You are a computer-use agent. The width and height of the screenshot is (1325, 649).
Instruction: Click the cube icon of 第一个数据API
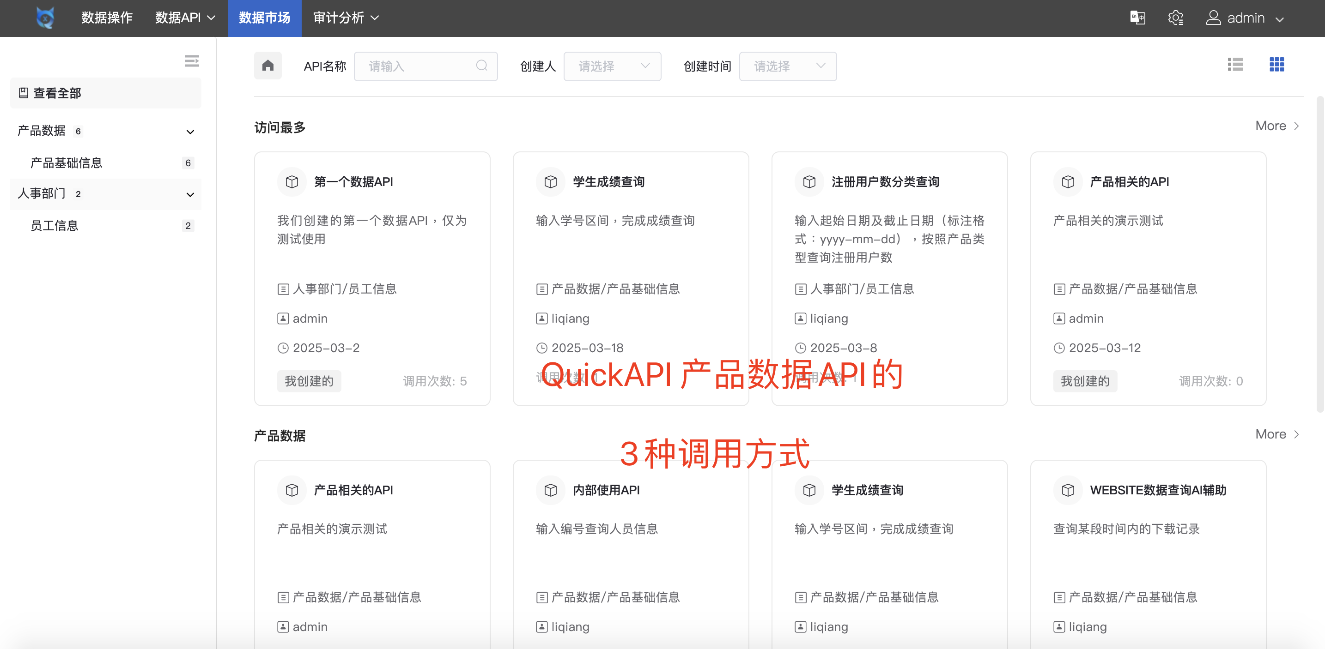pyautogui.click(x=292, y=182)
